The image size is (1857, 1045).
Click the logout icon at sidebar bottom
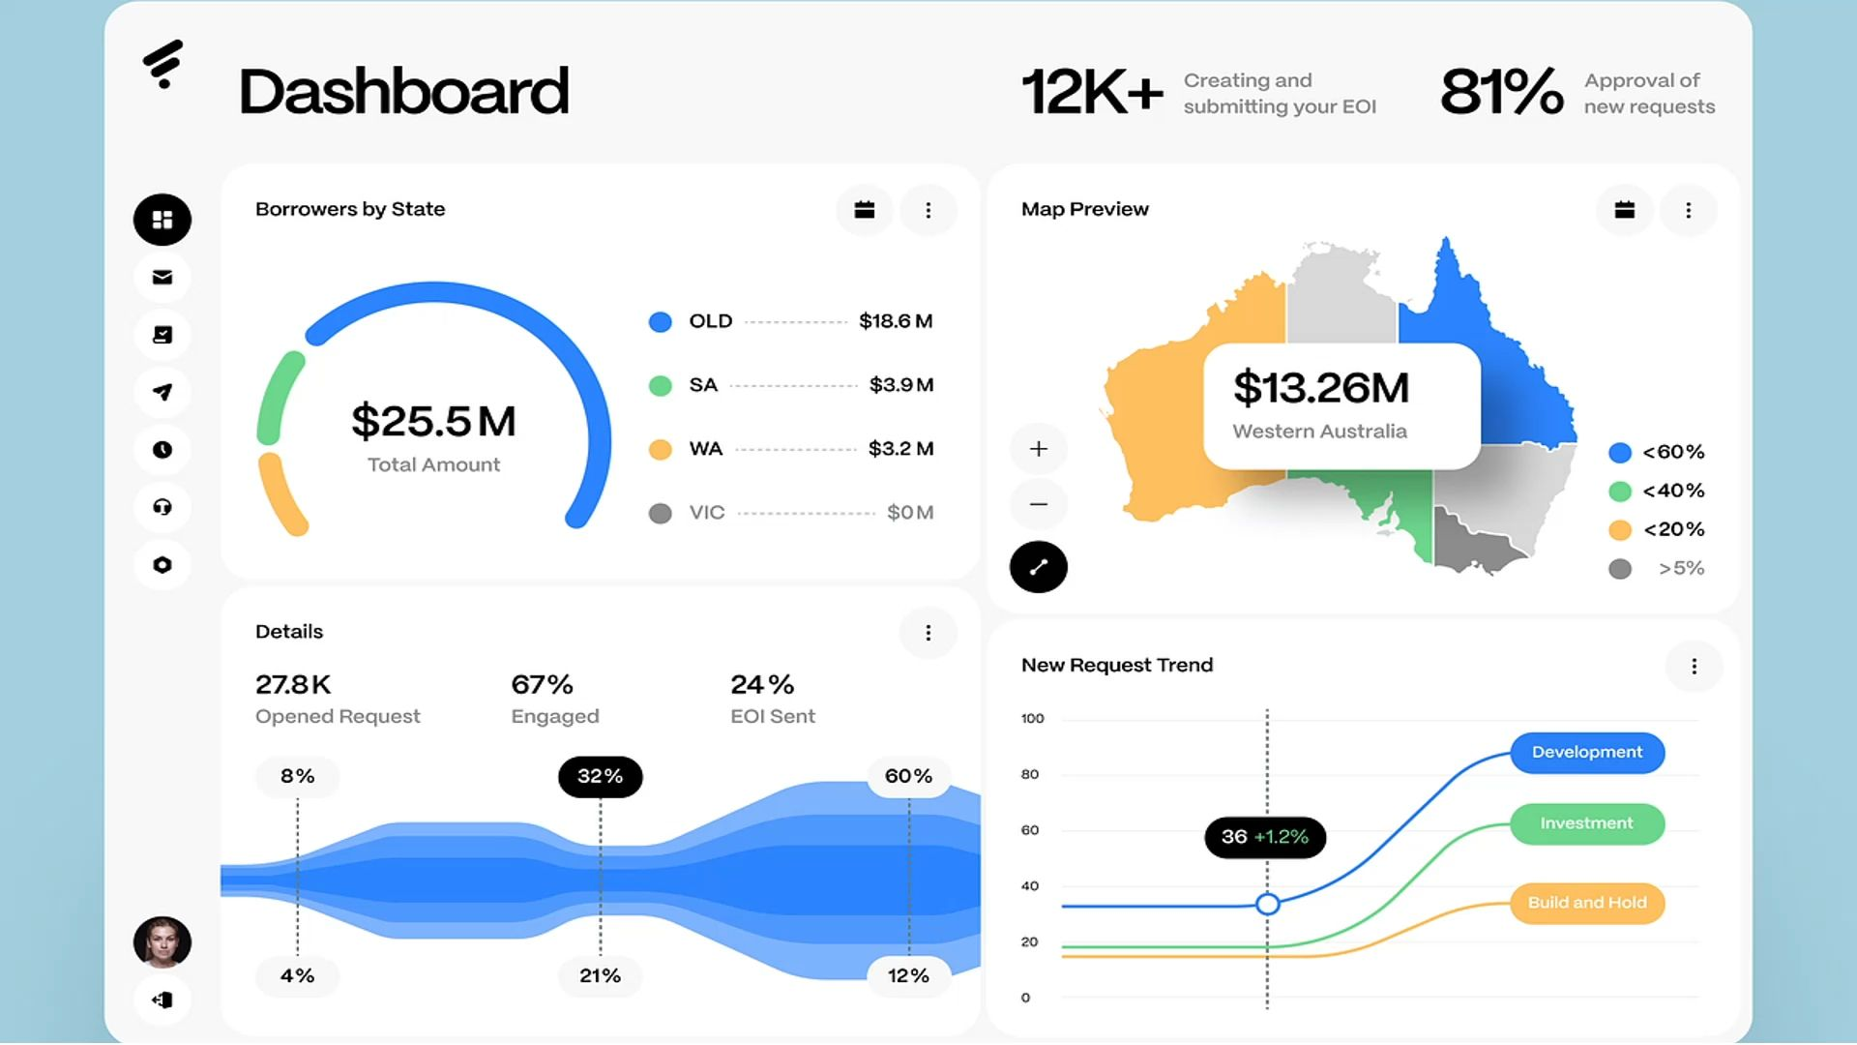(162, 1000)
